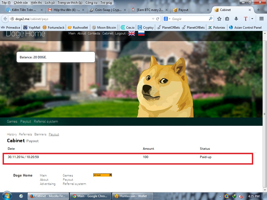The image size is (267, 200).
Task: Click the Firefox downloads arrow icon
Action: pos(237,19)
